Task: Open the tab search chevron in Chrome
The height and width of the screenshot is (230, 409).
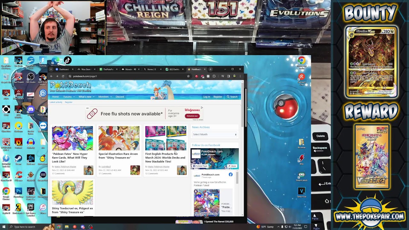Action: [x=50, y=69]
